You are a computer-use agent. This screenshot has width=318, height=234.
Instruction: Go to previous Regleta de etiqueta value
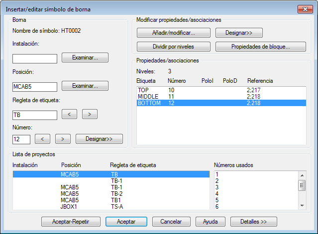pos(69,114)
